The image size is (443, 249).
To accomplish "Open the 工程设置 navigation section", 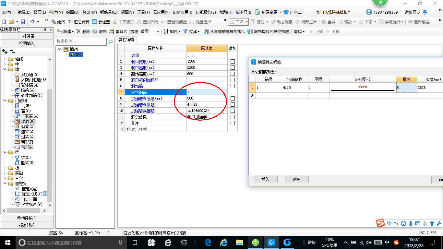I will 27,36.
